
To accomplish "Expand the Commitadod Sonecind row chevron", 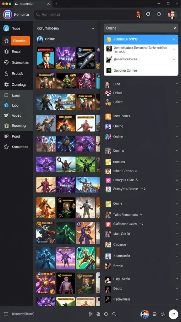I will [174, 49].
